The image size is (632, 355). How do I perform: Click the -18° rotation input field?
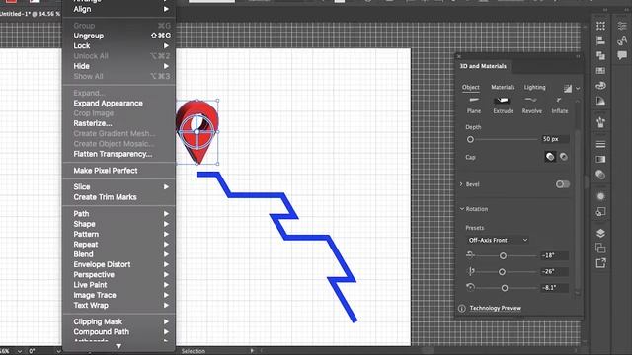coord(554,255)
